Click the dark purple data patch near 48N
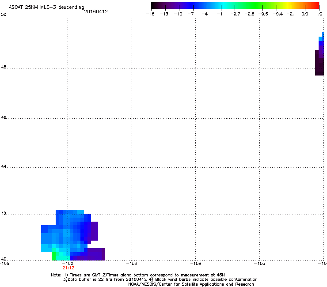Viewport: 327px width, 287px height. click(319, 63)
